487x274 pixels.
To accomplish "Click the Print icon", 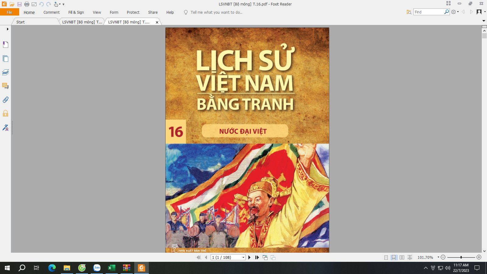I will pos(27,4).
